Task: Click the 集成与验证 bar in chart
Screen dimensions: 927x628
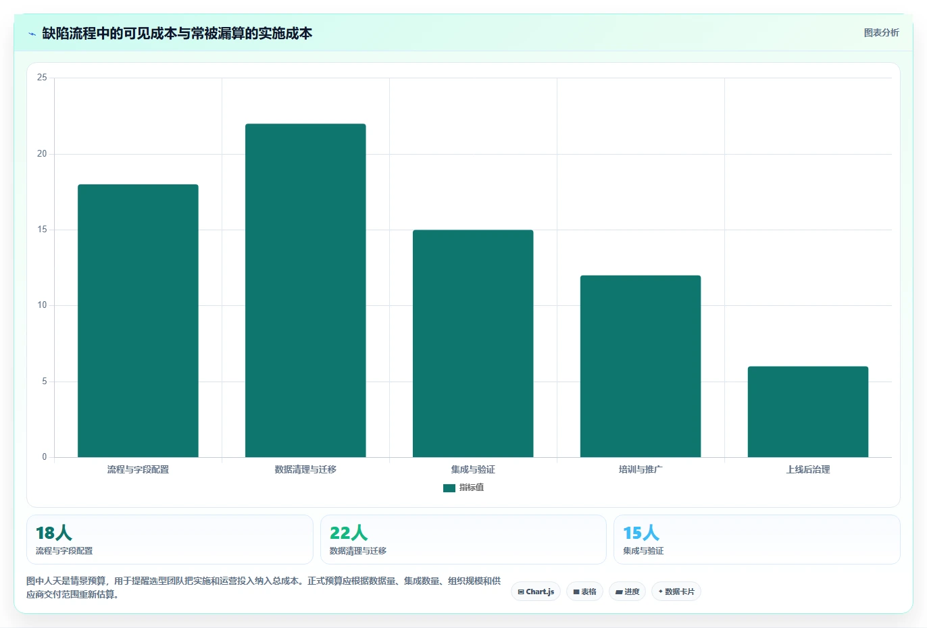Action: point(473,344)
